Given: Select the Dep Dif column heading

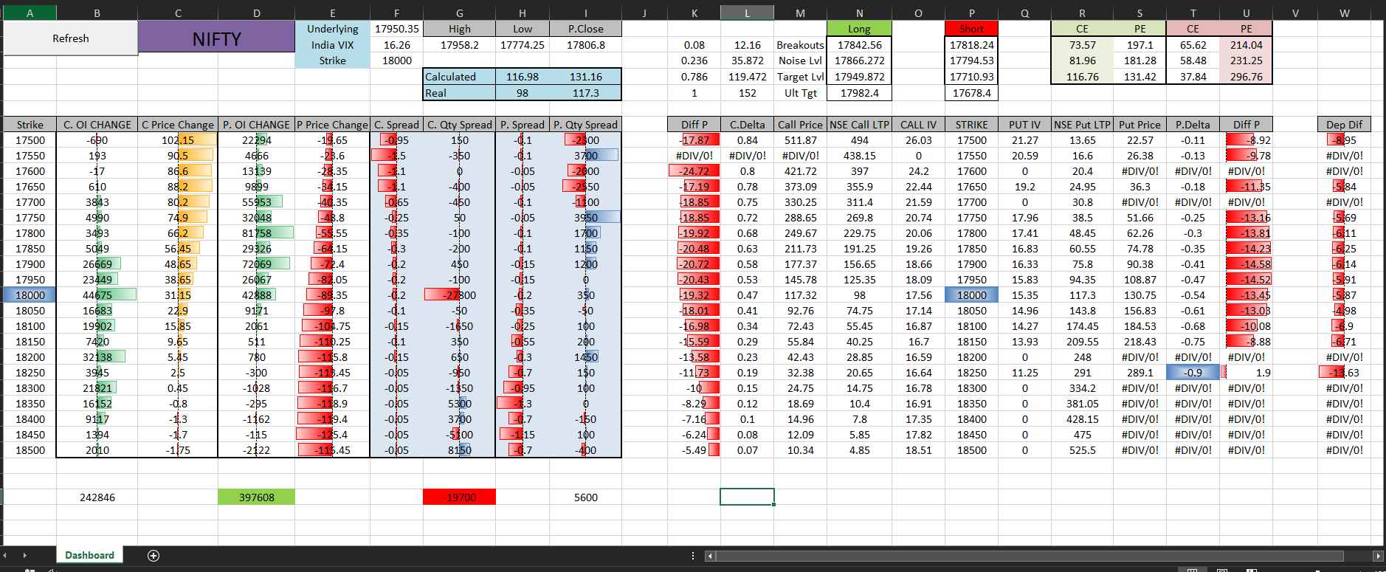Looking at the screenshot, I should (1344, 125).
